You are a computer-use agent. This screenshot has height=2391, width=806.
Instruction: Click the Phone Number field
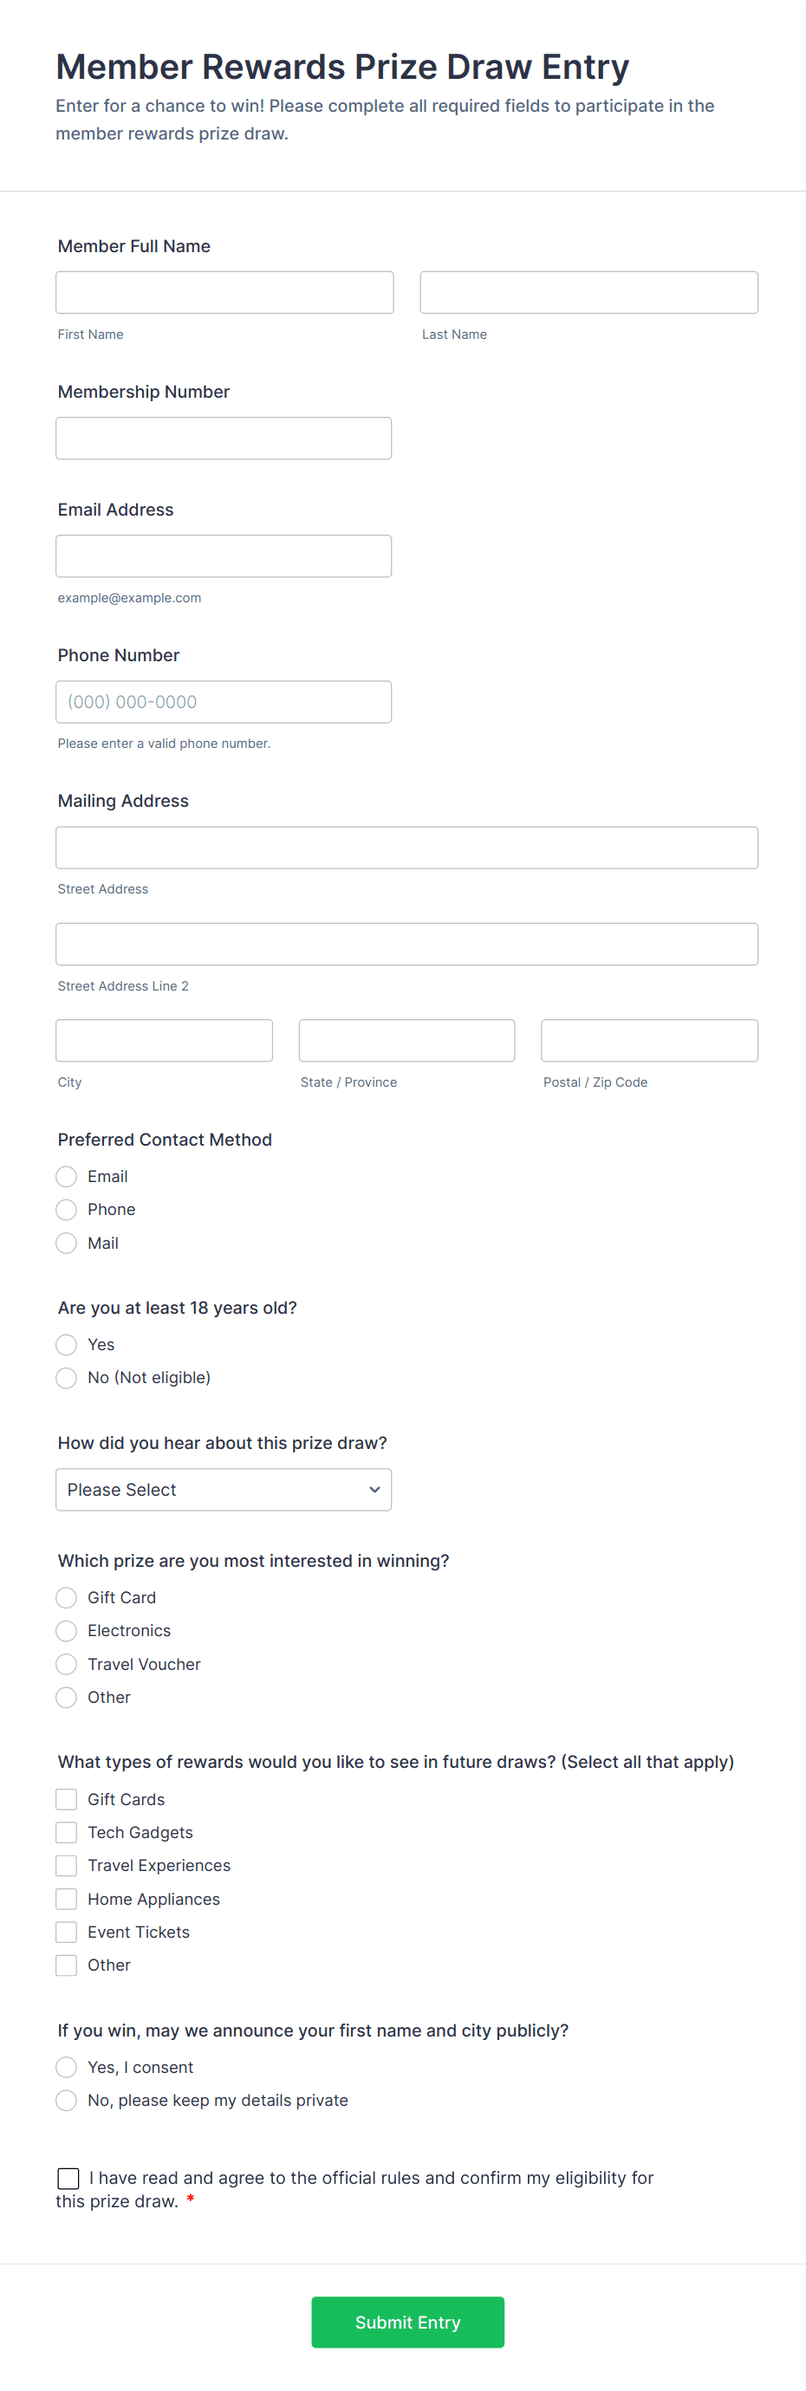[224, 702]
